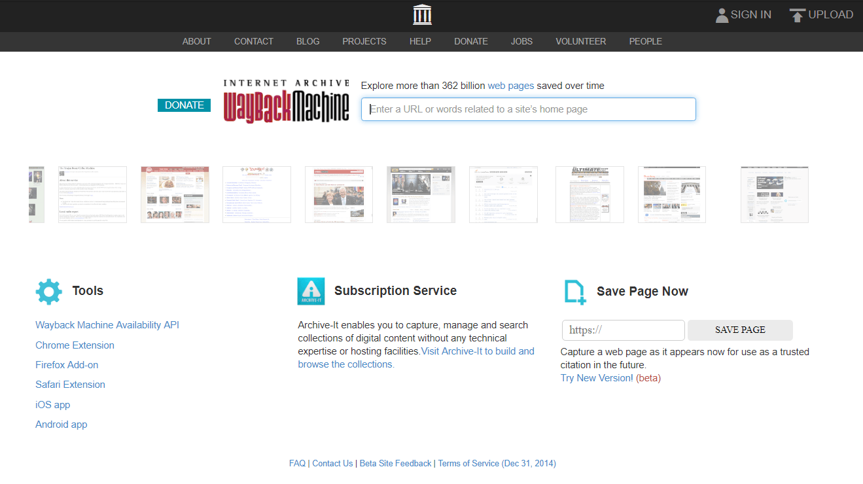
Task: Open the About menu item
Action: (x=196, y=41)
